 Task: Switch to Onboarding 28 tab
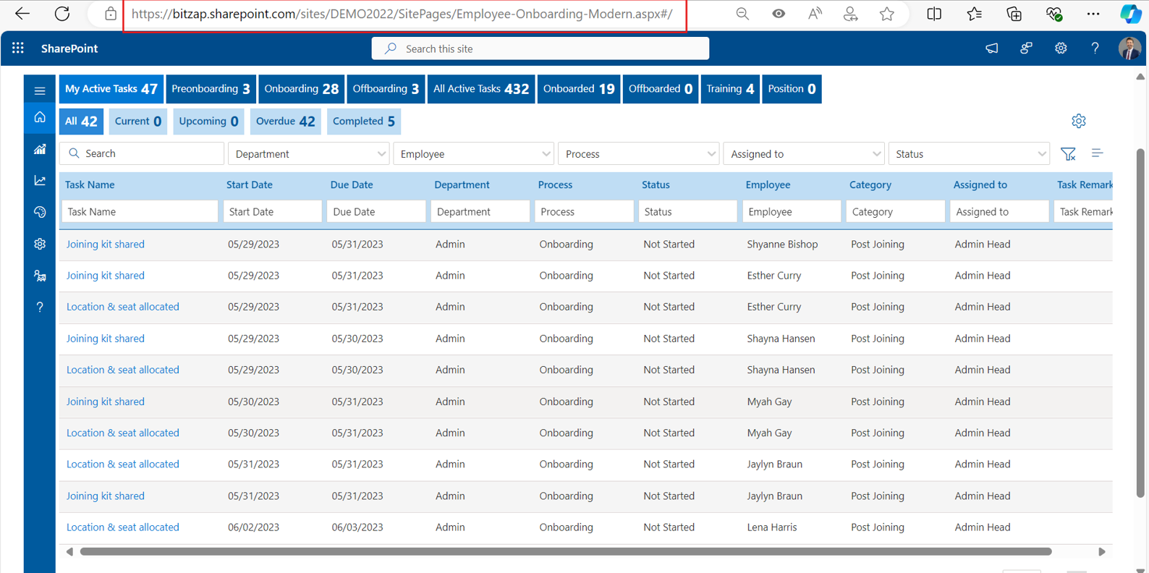click(302, 89)
